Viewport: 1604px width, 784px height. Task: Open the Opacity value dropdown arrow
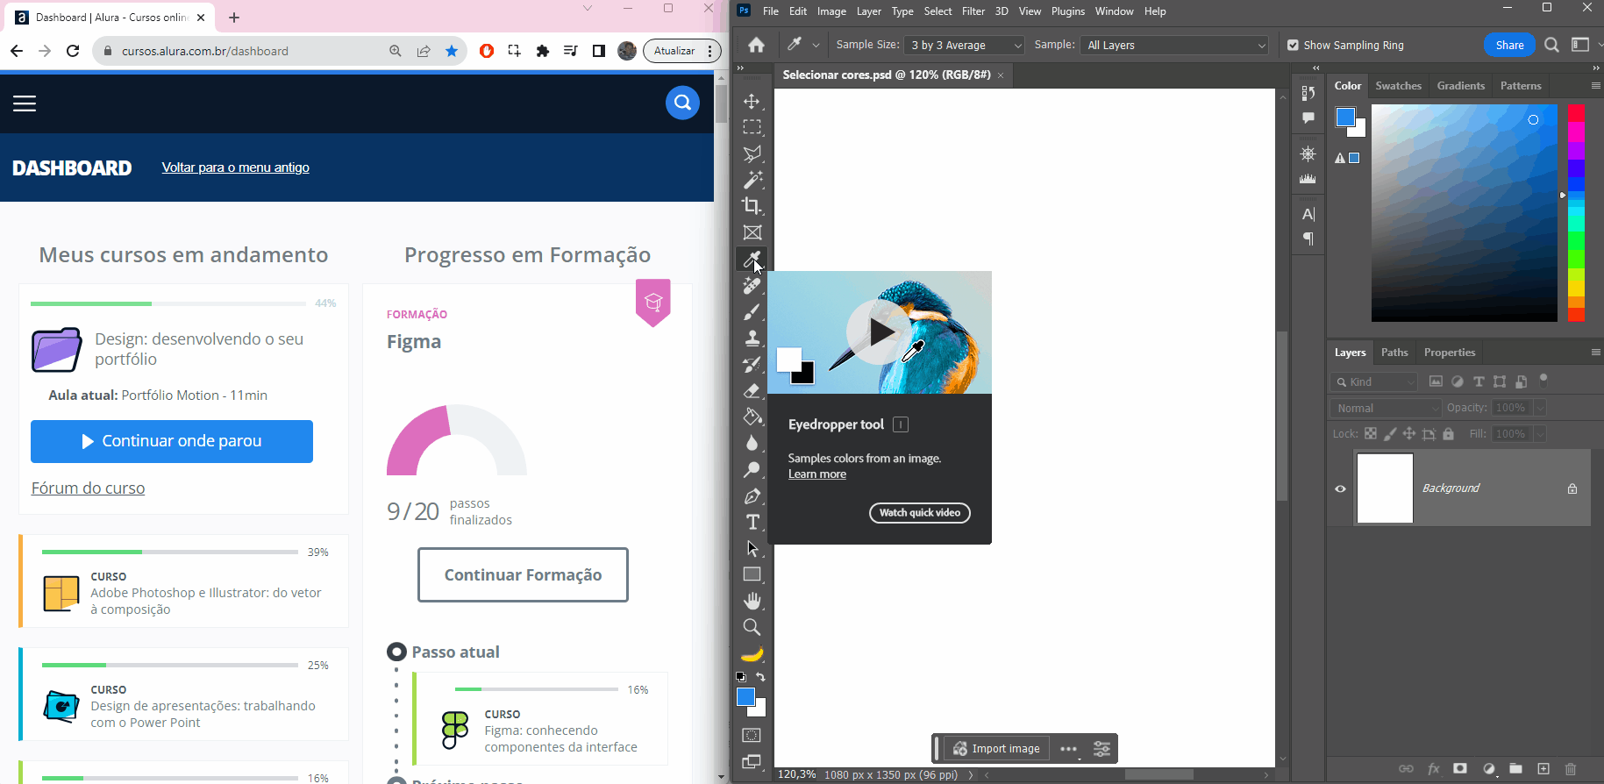tap(1539, 408)
